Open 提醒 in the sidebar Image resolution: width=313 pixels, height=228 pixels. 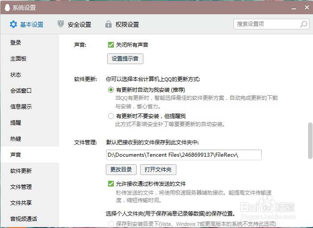pos(30,122)
